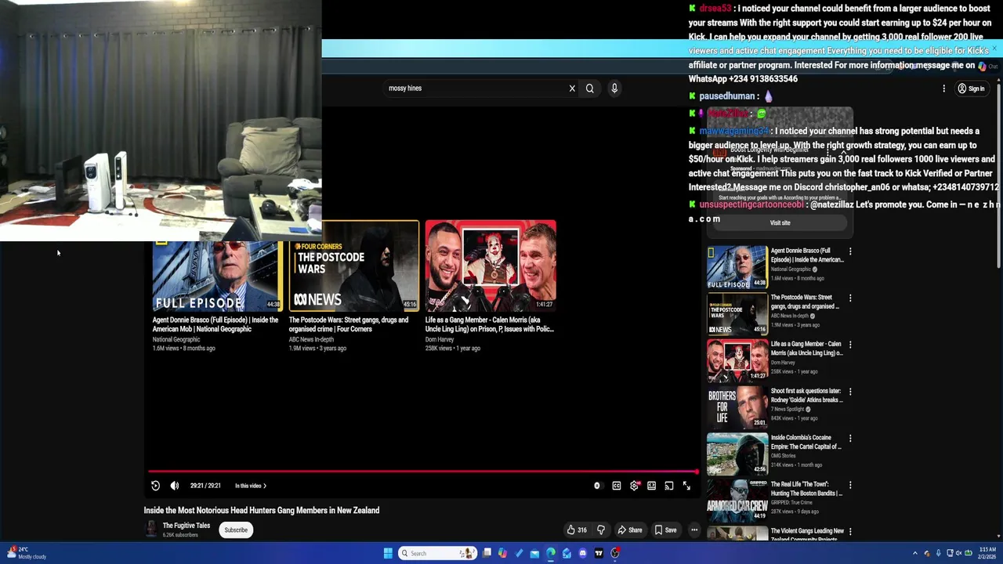Click the Windows taskbar search box
The height and width of the screenshot is (564, 1003).
(437, 554)
